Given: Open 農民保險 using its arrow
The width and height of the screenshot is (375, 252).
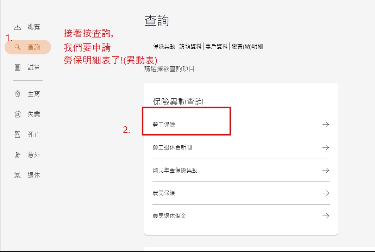Looking at the screenshot, I should (x=325, y=193).
